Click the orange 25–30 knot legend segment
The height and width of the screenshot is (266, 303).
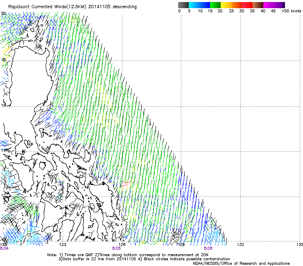click(237, 5)
